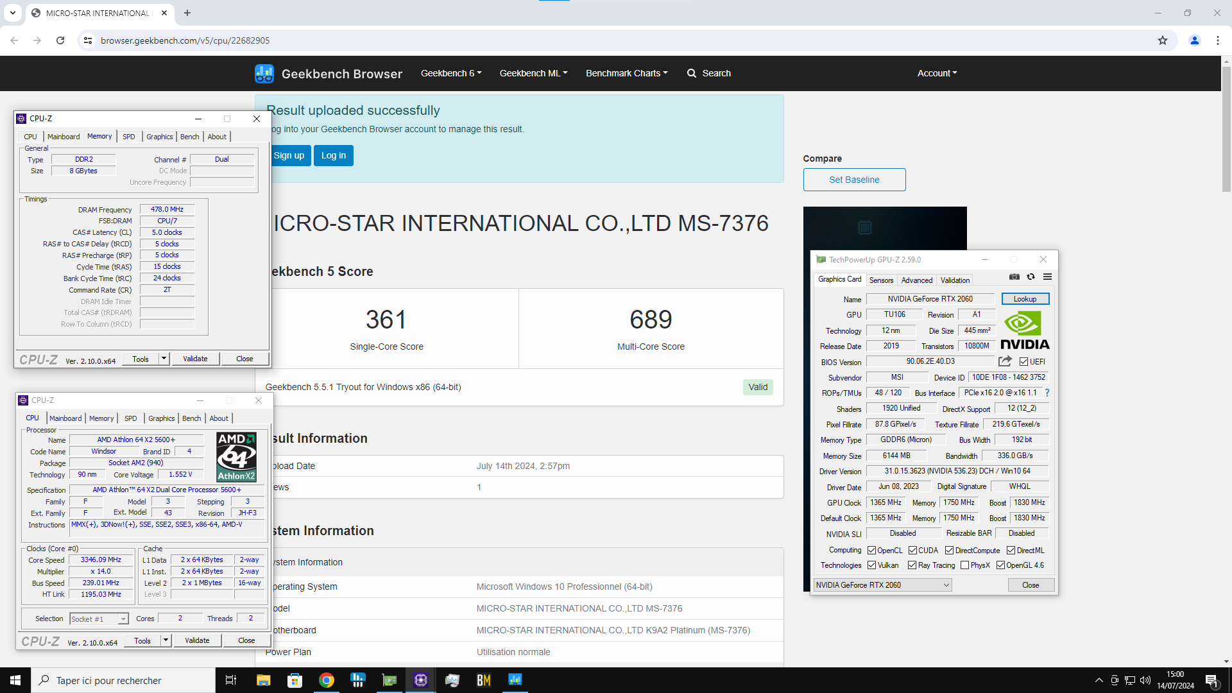The height and width of the screenshot is (693, 1232).
Task: Click the volume speaker tray icon
Action: 1145,680
